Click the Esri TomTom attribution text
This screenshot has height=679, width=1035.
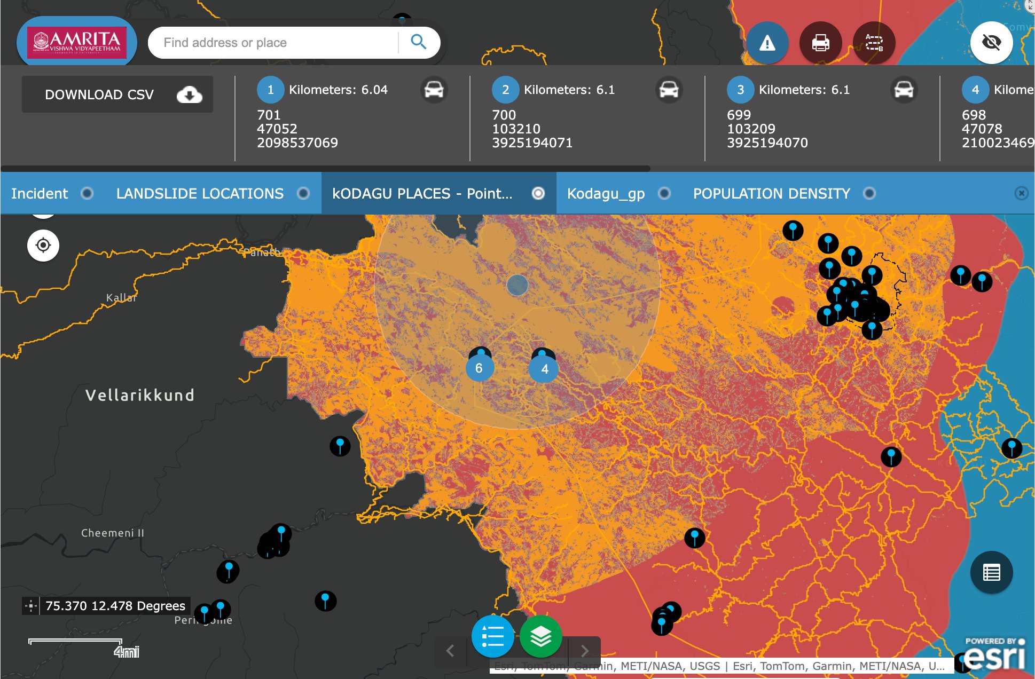(x=719, y=666)
